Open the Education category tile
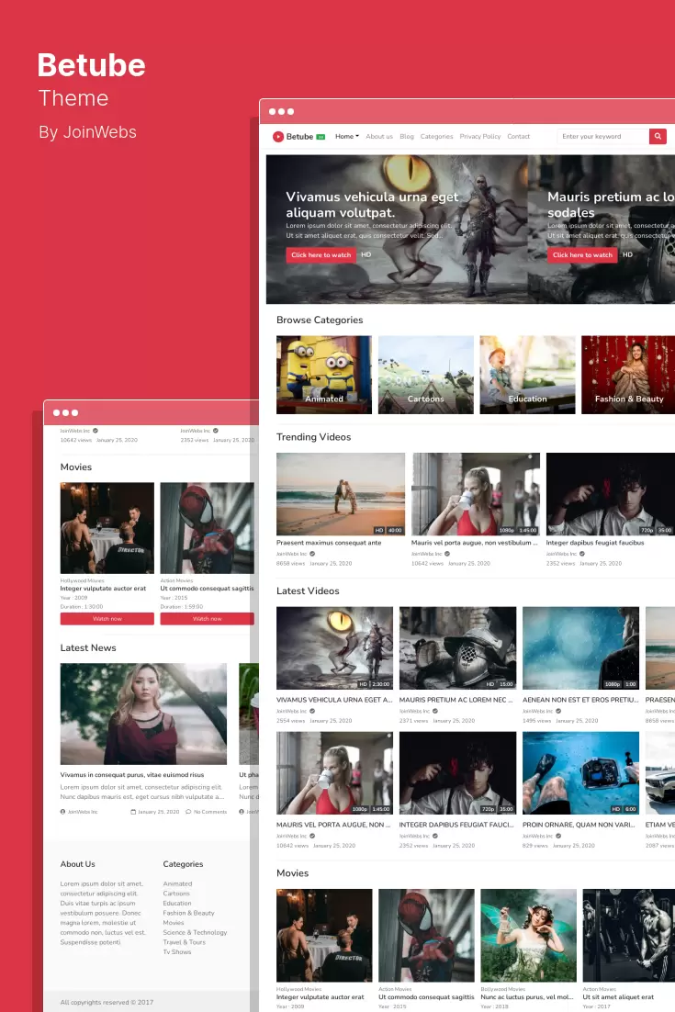 (x=527, y=375)
